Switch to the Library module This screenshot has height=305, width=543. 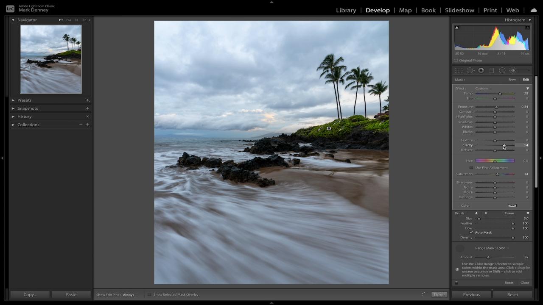346,10
